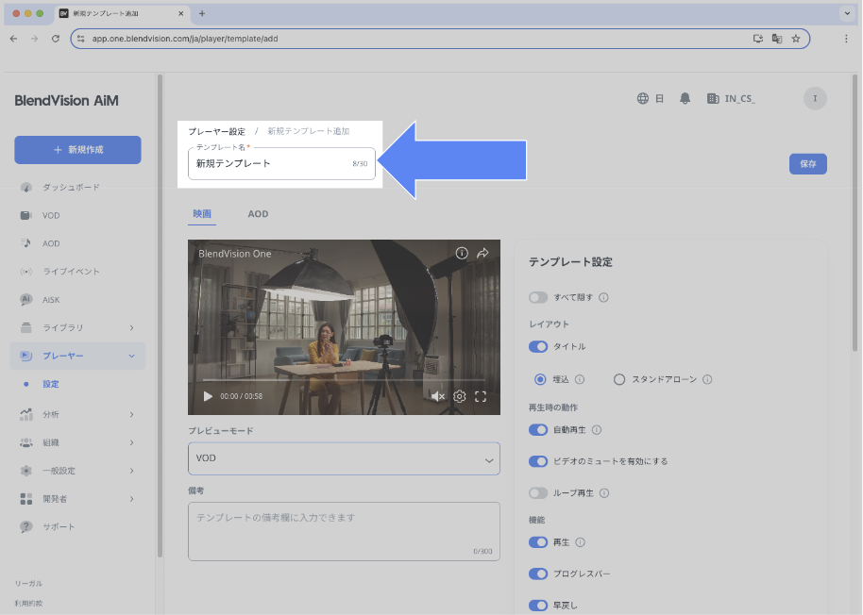Click the video progress bar

pyautogui.click(x=344, y=380)
